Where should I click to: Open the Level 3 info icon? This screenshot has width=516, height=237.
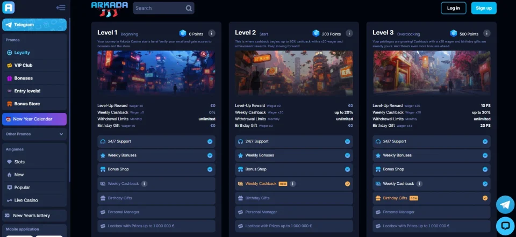(x=487, y=33)
